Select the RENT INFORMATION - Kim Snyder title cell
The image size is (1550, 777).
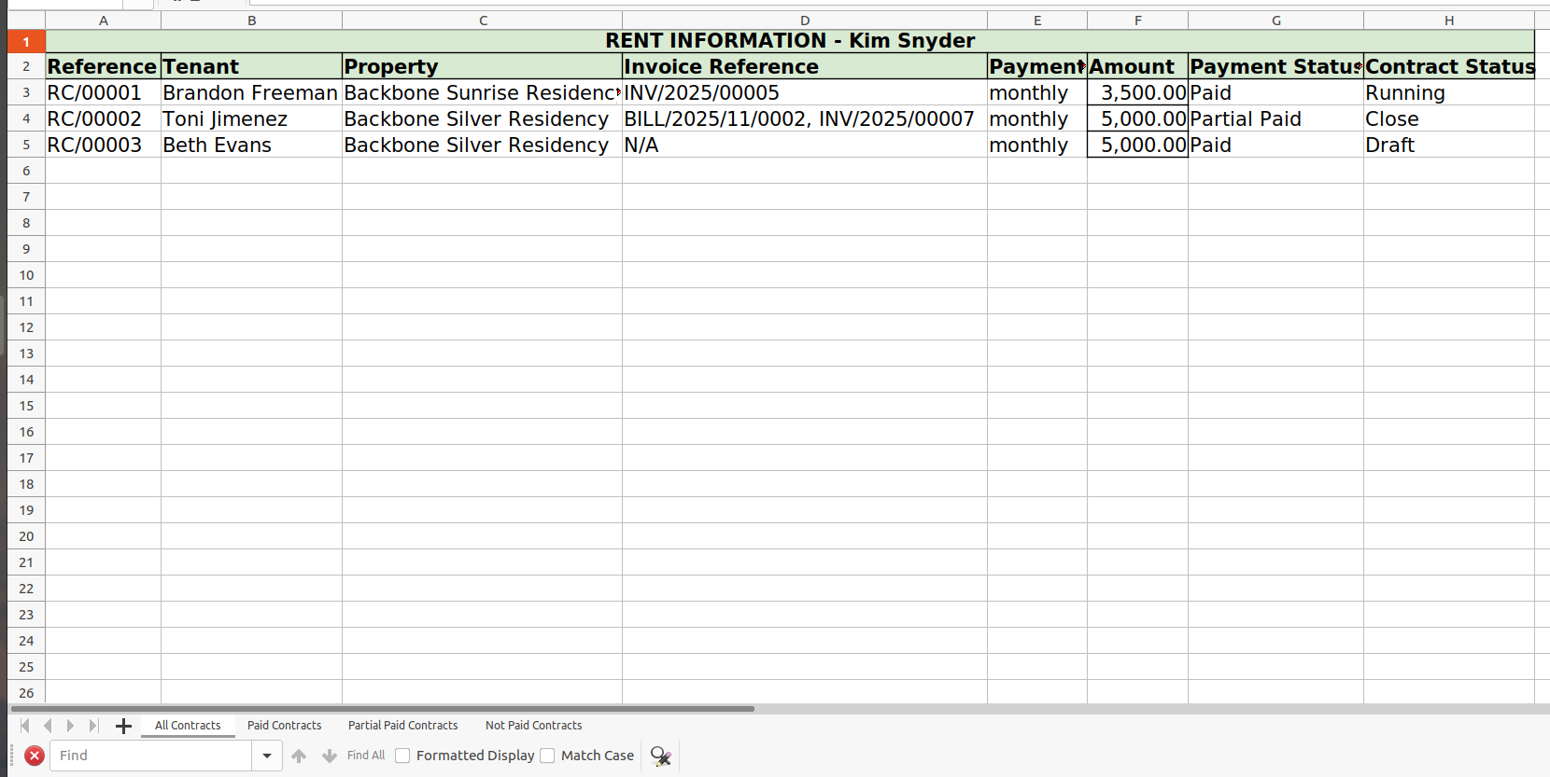point(790,41)
